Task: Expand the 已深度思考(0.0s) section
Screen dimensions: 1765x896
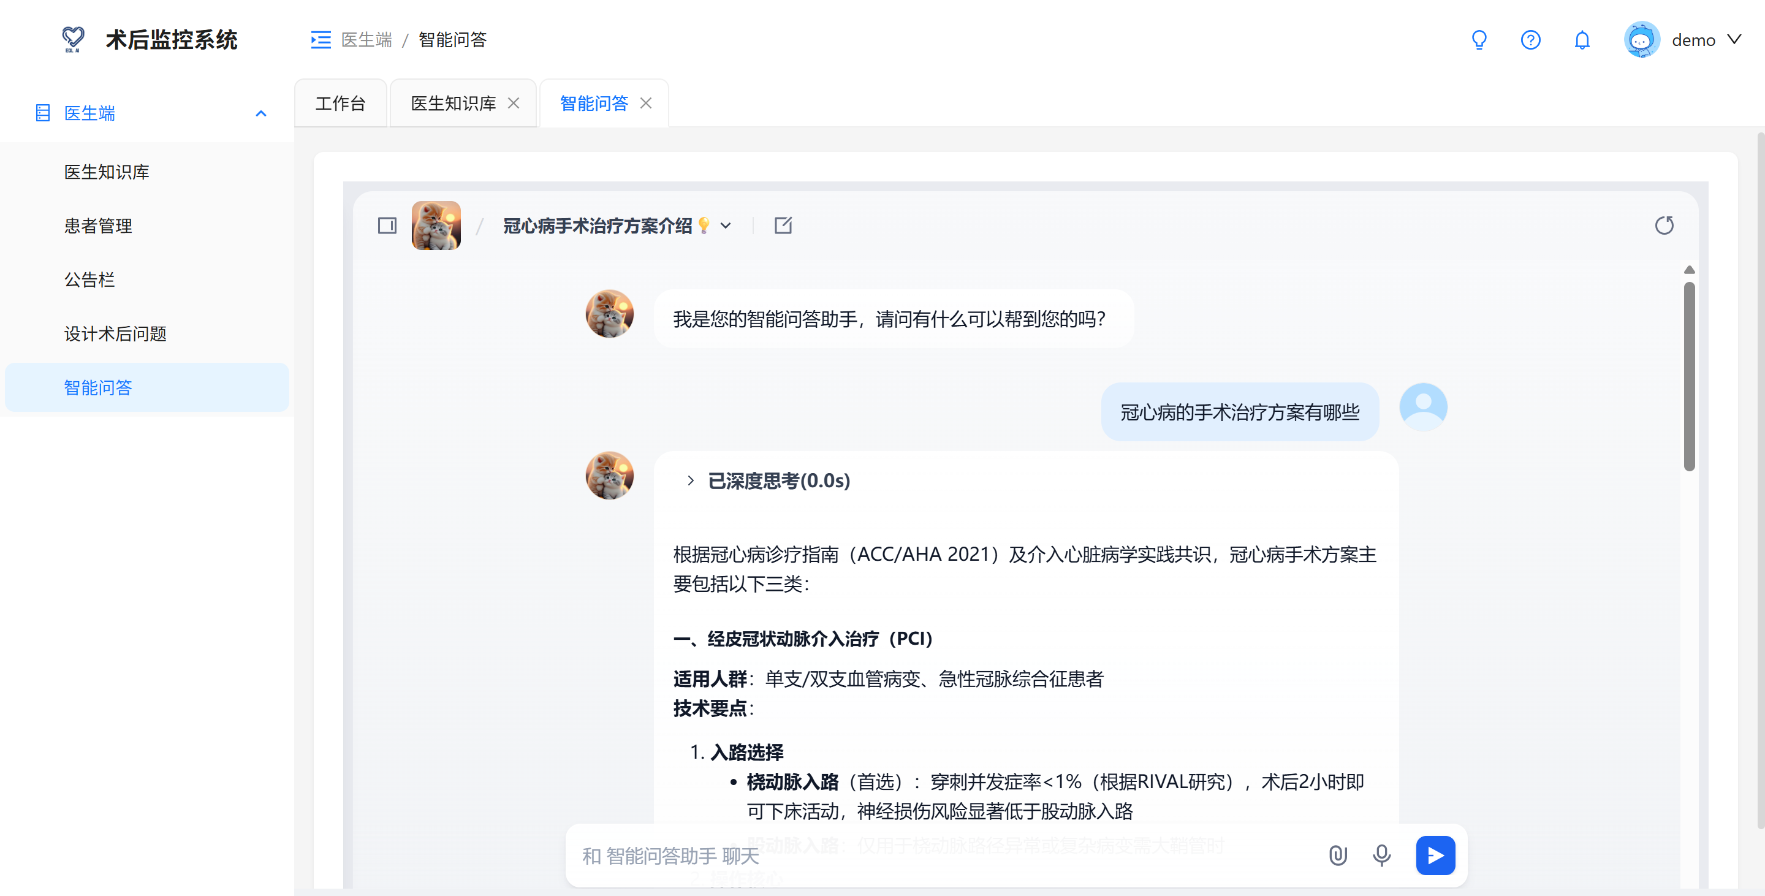Action: 768,481
